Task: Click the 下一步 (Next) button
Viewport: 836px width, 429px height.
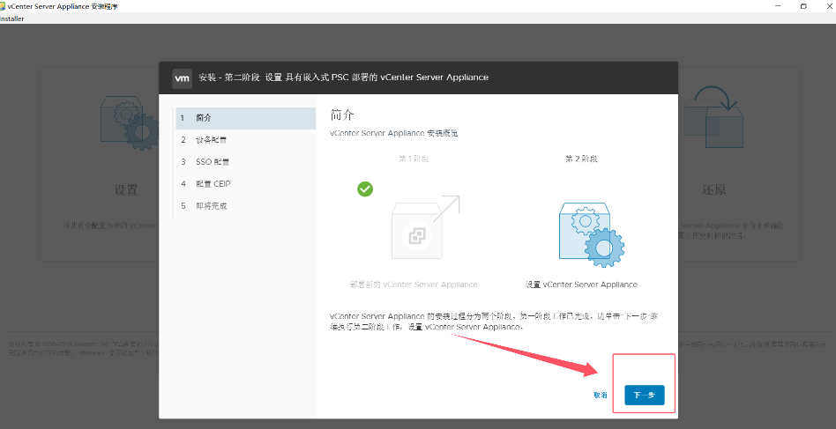Action: (644, 396)
